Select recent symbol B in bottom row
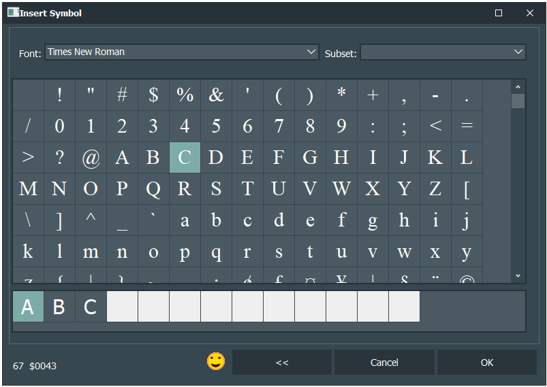 (59, 307)
